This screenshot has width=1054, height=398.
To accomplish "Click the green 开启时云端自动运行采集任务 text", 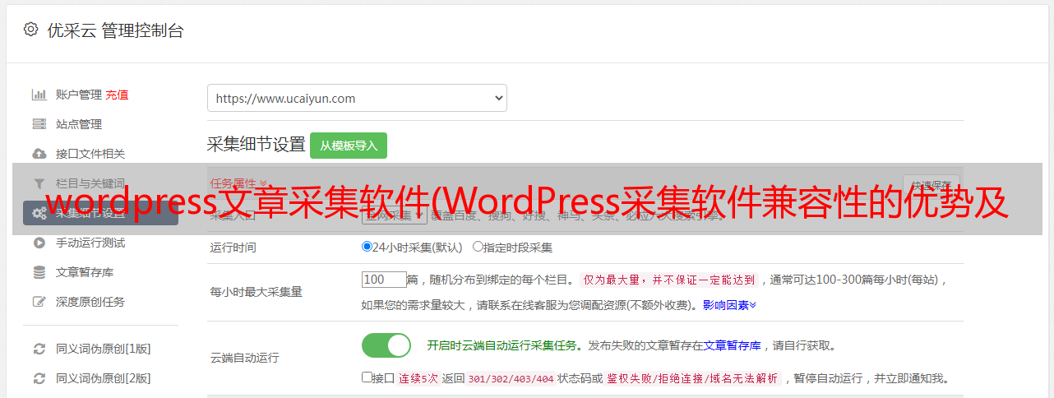I will [x=502, y=345].
